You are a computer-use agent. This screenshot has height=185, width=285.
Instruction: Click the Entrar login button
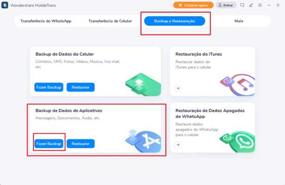pyautogui.click(x=226, y=5)
